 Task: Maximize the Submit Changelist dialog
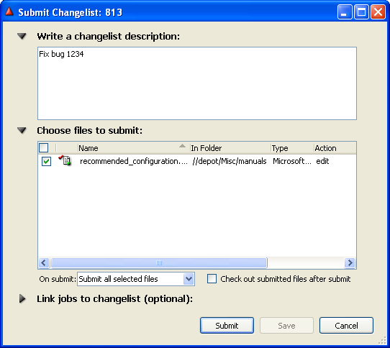(361, 12)
